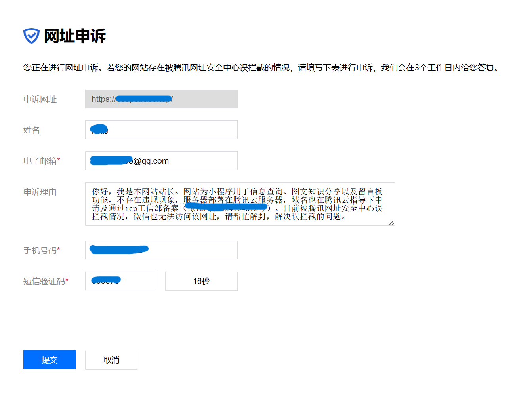
Task: Focus the 手机号码 phone number field
Action: [161, 250]
